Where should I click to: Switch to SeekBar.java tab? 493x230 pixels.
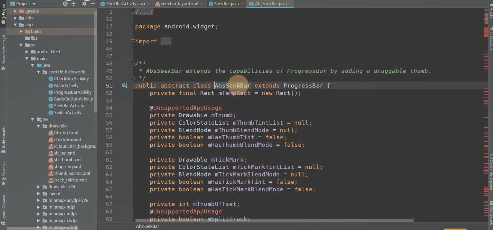[x=226, y=4]
